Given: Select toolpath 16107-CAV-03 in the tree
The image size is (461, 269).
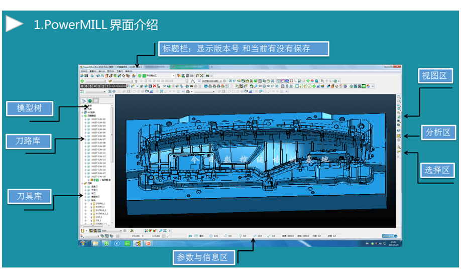Looking at the screenshot, I should (98, 126).
